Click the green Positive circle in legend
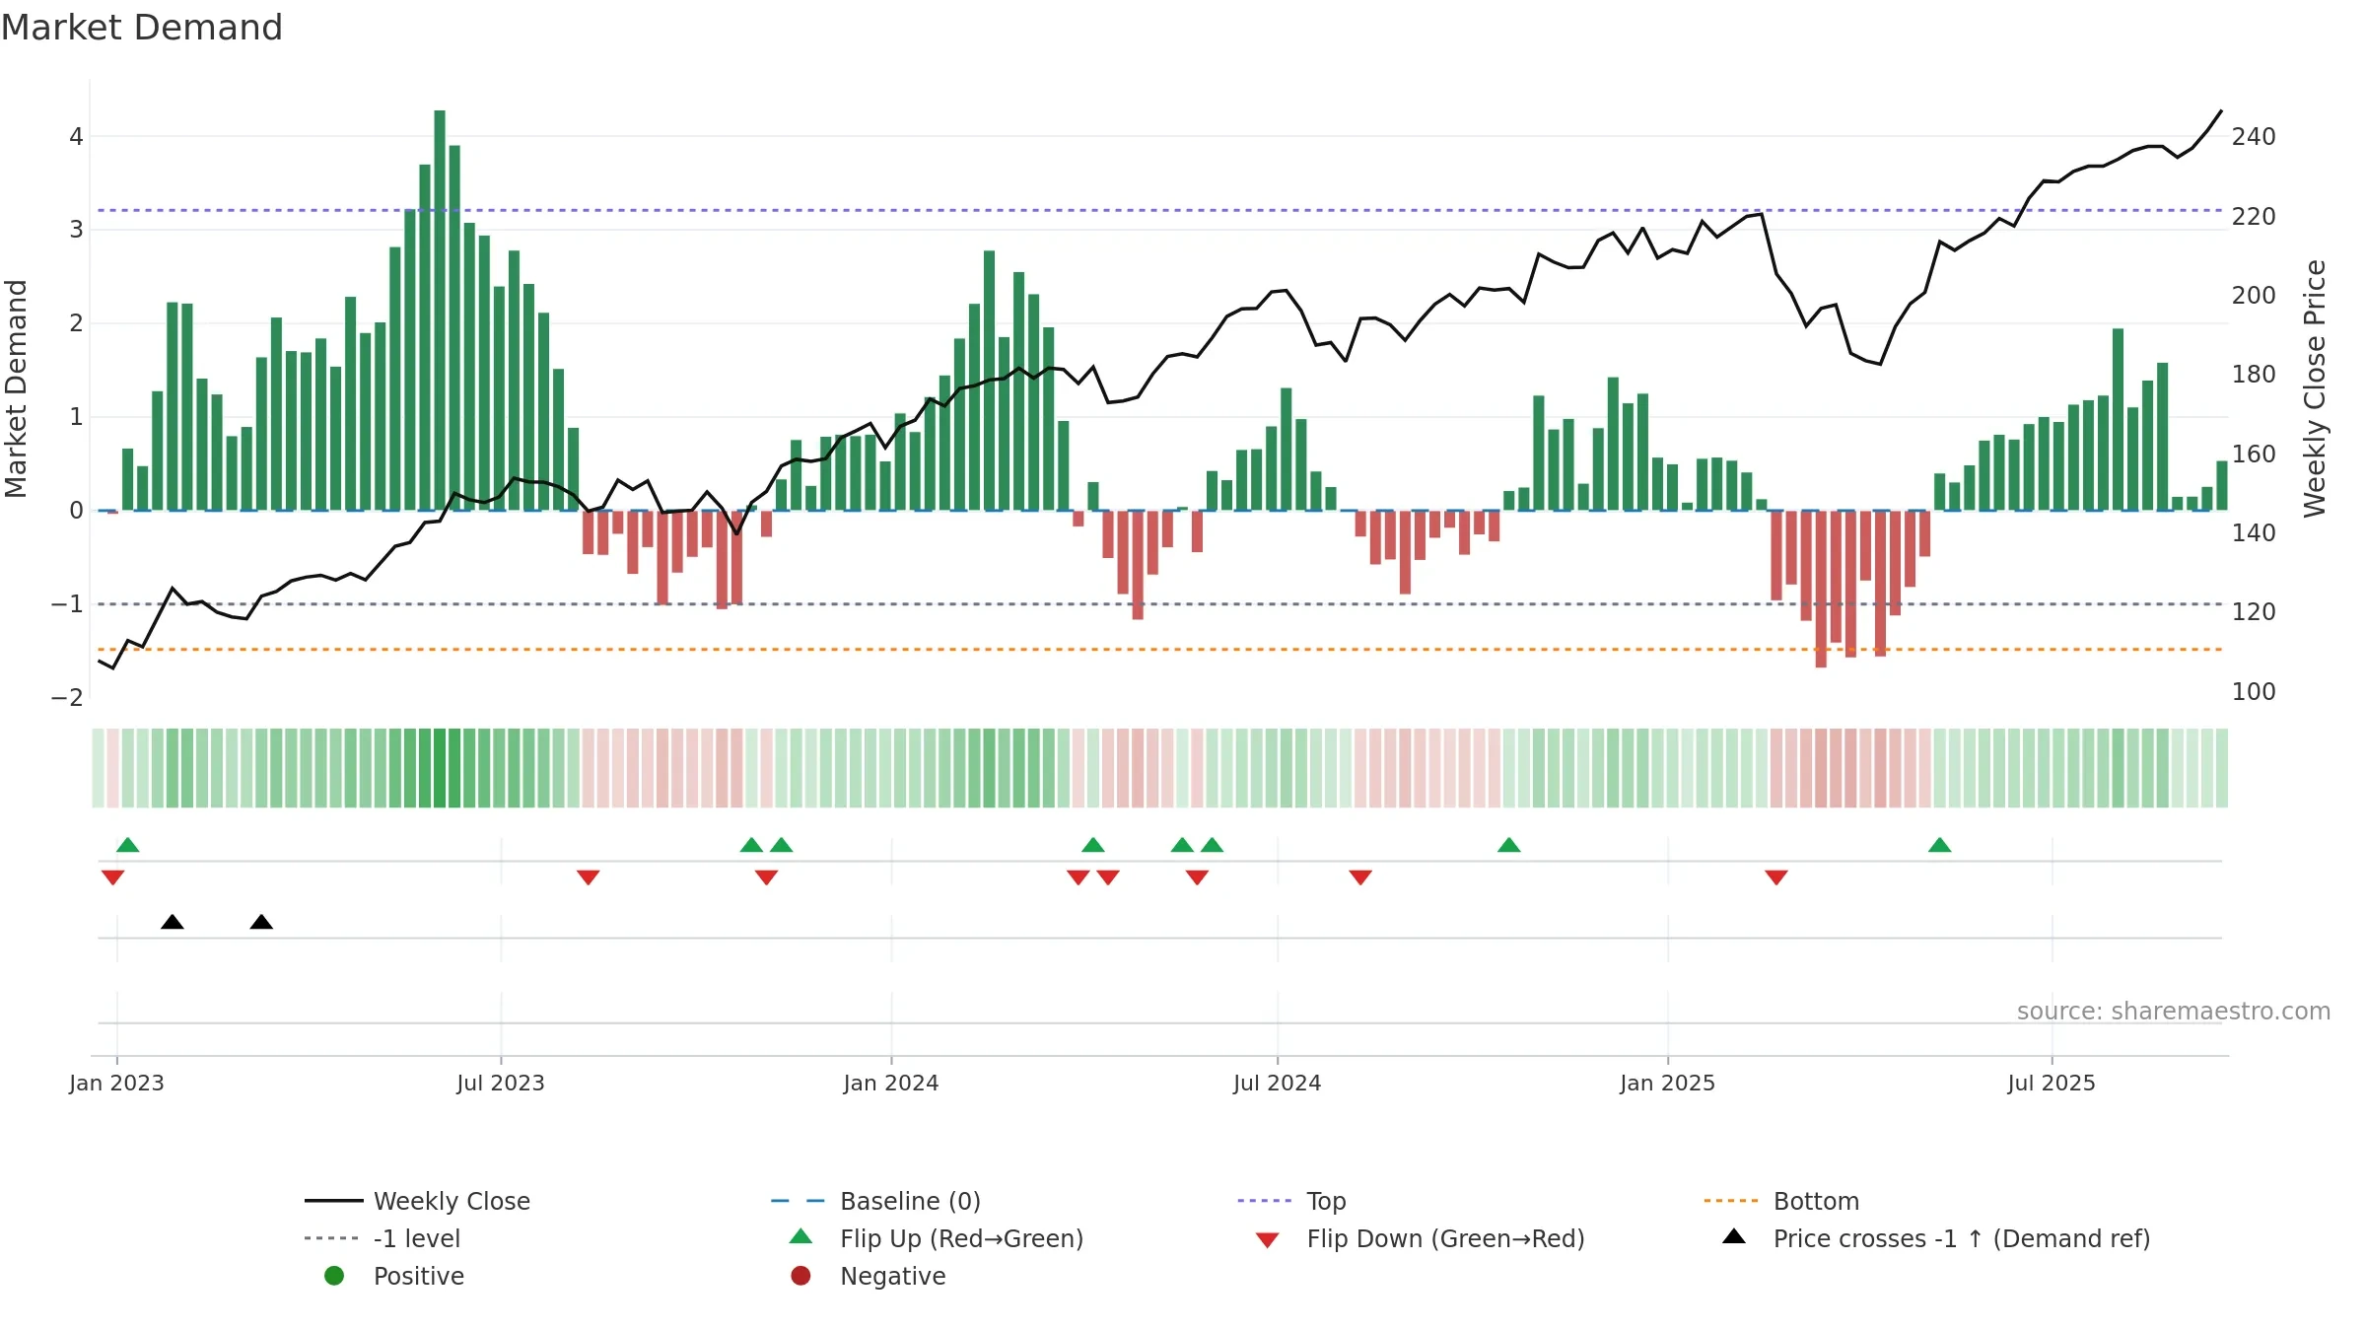Viewport: 2366px width, 1331px height. click(334, 1276)
